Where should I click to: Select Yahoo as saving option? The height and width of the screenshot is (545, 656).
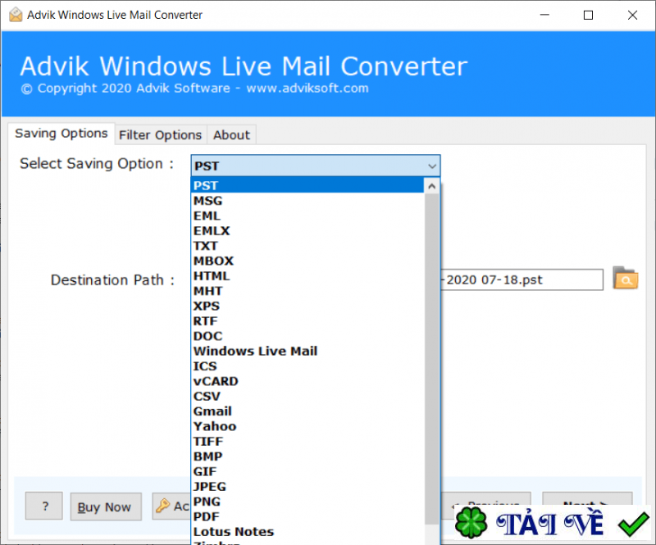coord(307,427)
